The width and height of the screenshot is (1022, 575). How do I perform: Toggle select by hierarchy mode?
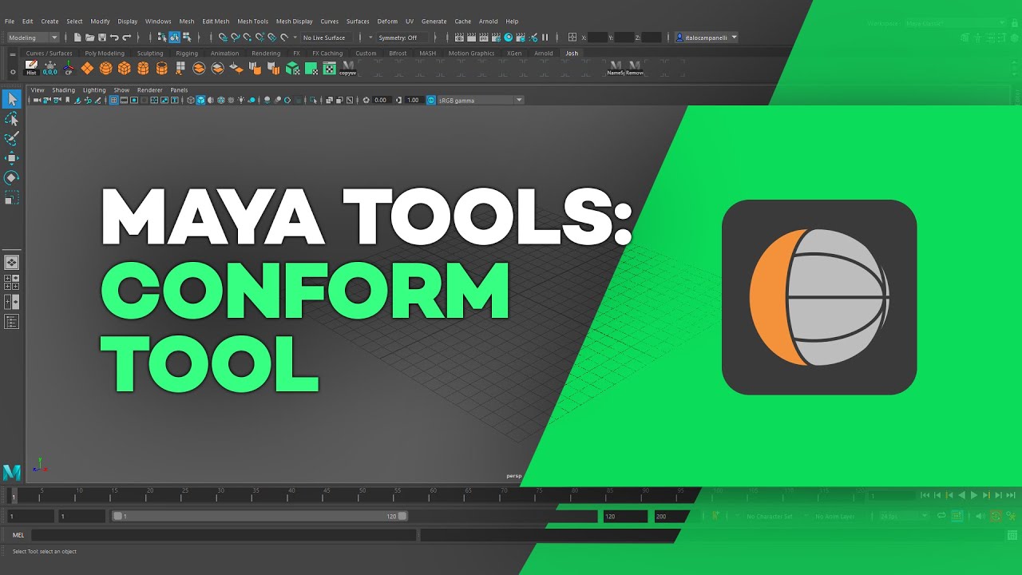tap(162, 38)
